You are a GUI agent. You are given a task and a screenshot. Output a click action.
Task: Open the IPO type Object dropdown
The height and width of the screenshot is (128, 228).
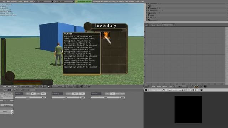(182, 86)
